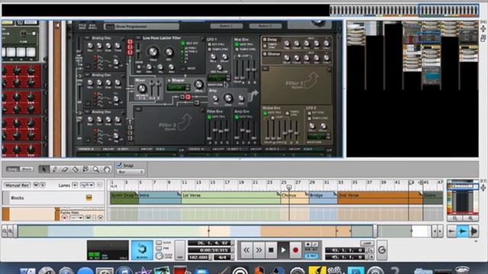Viewport: 488px width, 274px height.
Task: Add a new lane with plus button
Action: [x=75, y=185]
